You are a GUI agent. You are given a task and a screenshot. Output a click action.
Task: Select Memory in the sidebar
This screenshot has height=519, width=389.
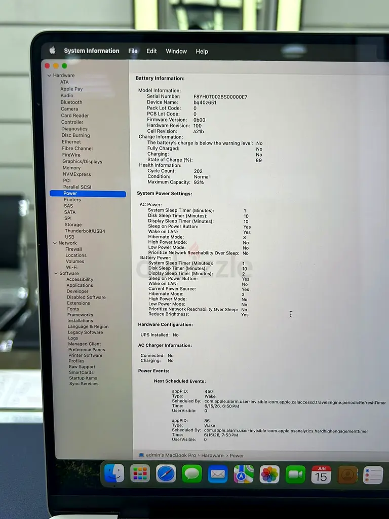[x=71, y=168]
